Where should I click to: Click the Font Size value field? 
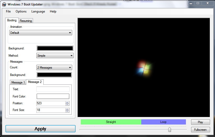click(51, 110)
